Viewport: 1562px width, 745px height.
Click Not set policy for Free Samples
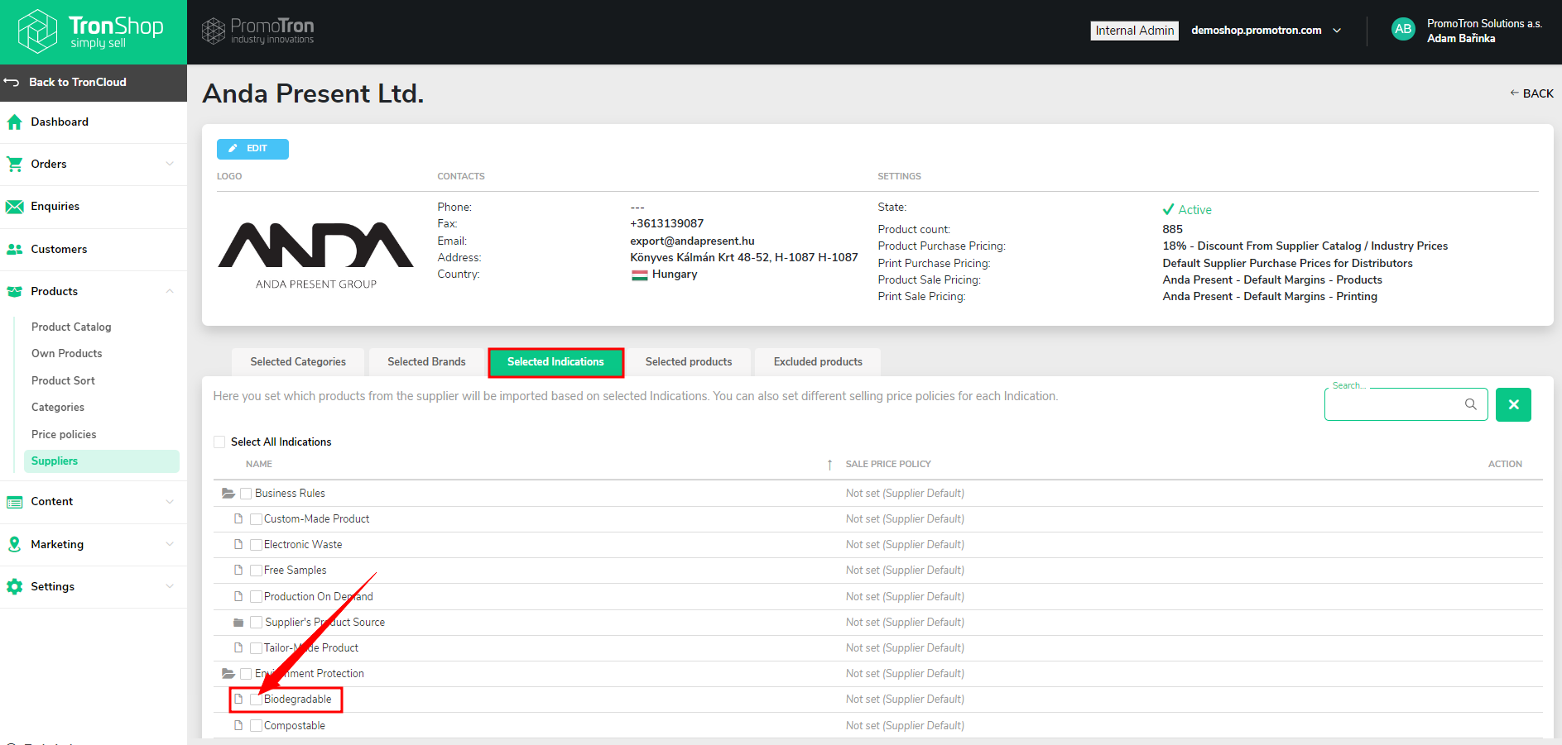(x=905, y=571)
